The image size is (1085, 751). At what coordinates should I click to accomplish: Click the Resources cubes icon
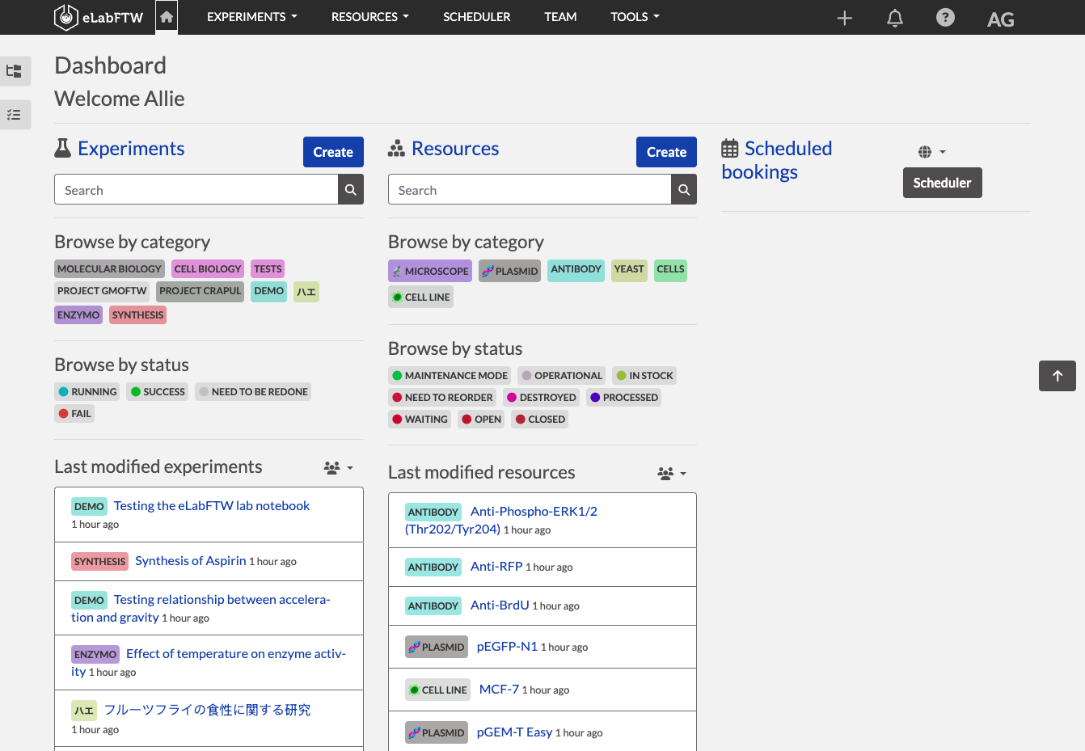click(396, 149)
